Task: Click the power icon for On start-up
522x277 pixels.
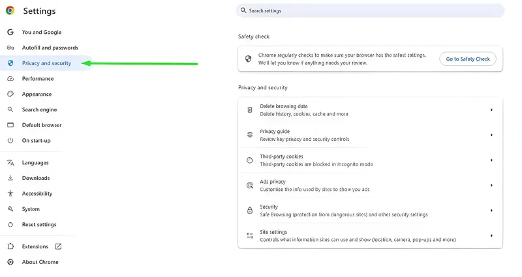Action: 10,140
